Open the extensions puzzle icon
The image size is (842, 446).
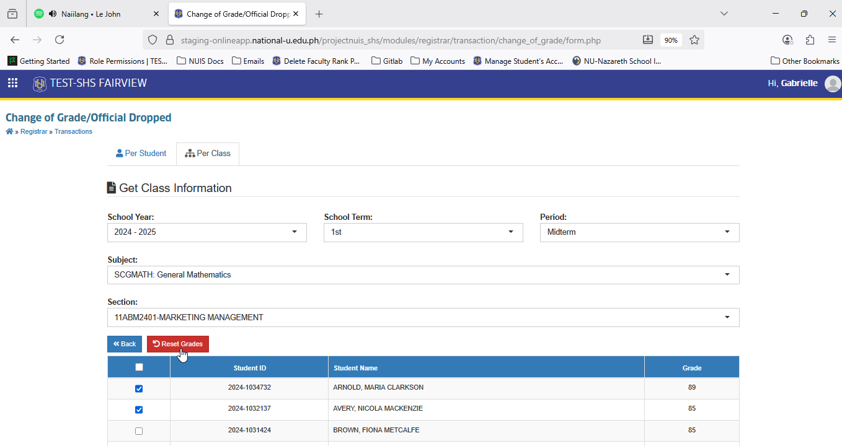click(x=810, y=40)
